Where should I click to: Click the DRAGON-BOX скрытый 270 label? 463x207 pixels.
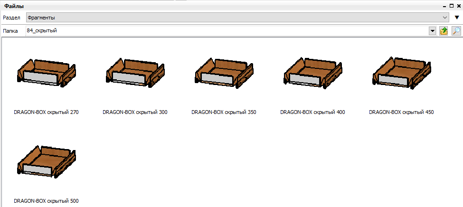click(47, 112)
